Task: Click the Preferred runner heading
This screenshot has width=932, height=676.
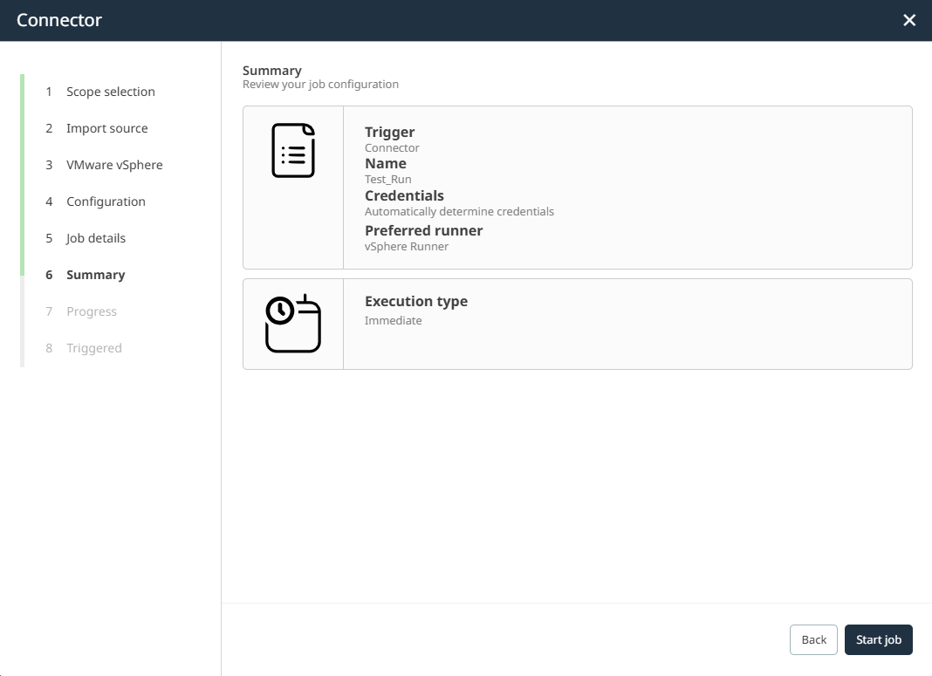Action: point(423,230)
